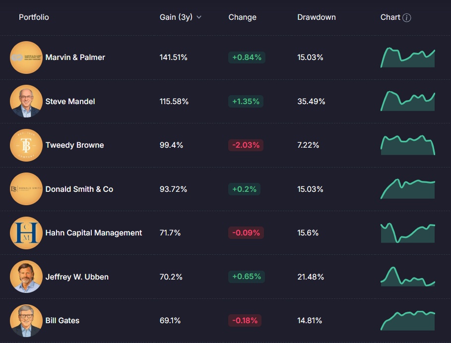Image resolution: width=451 pixels, height=343 pixels.
Task: Click the 141.51% gain value
Action: (174, 57)
